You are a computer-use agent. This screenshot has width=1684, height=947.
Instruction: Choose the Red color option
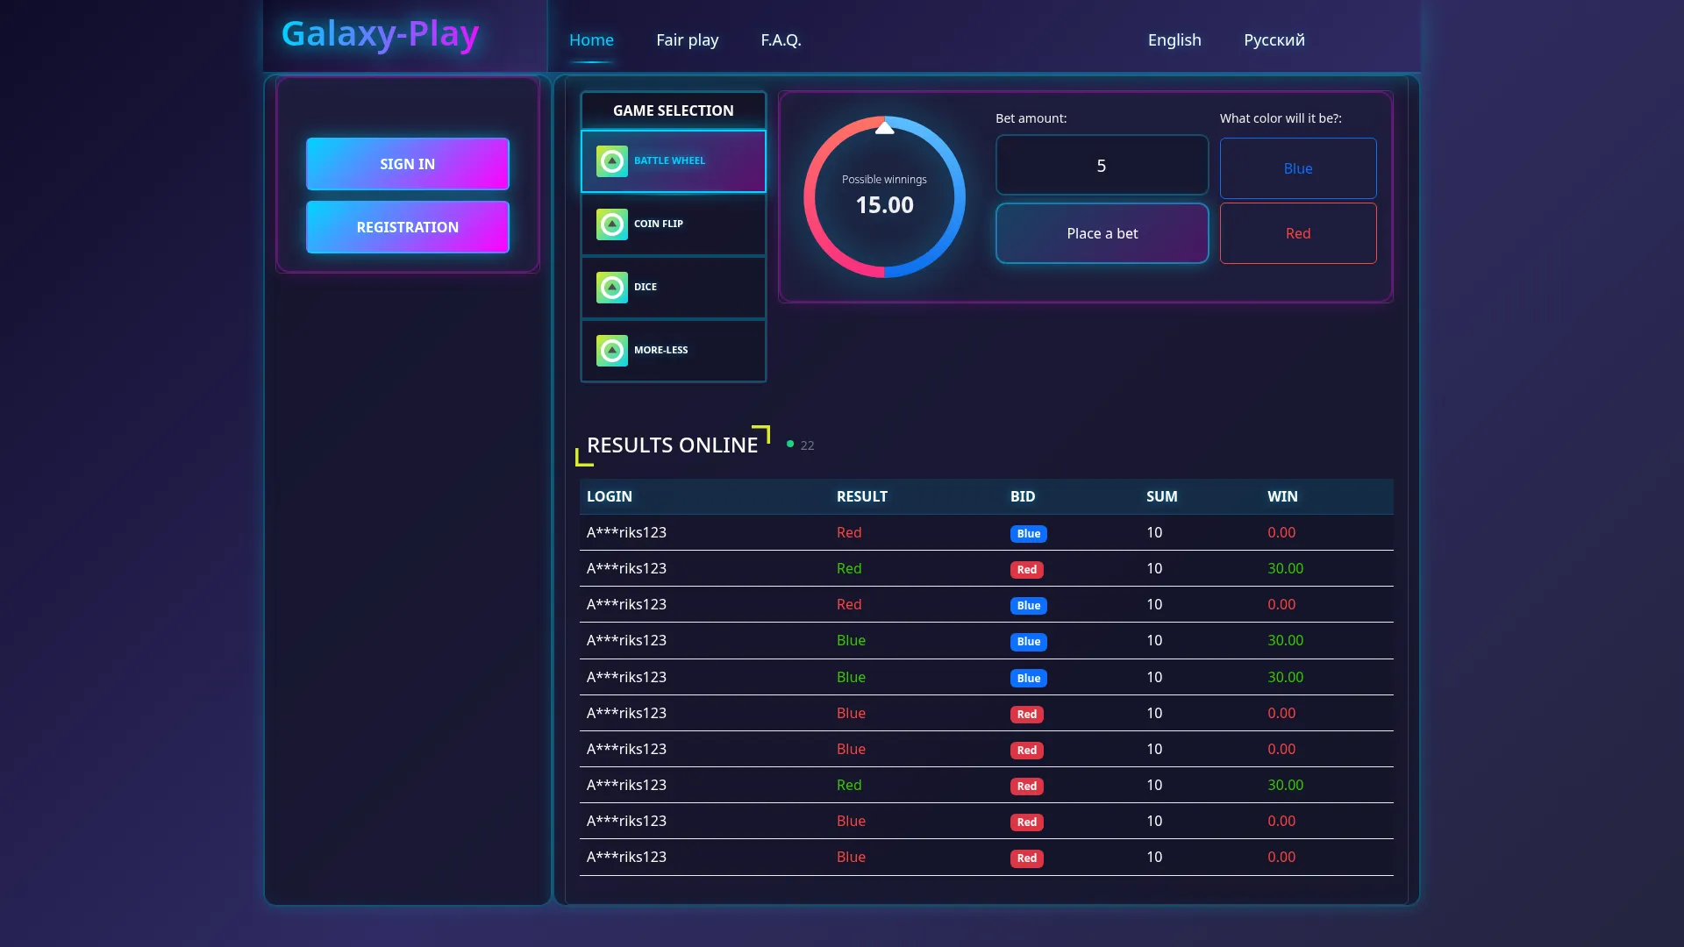1298,233
